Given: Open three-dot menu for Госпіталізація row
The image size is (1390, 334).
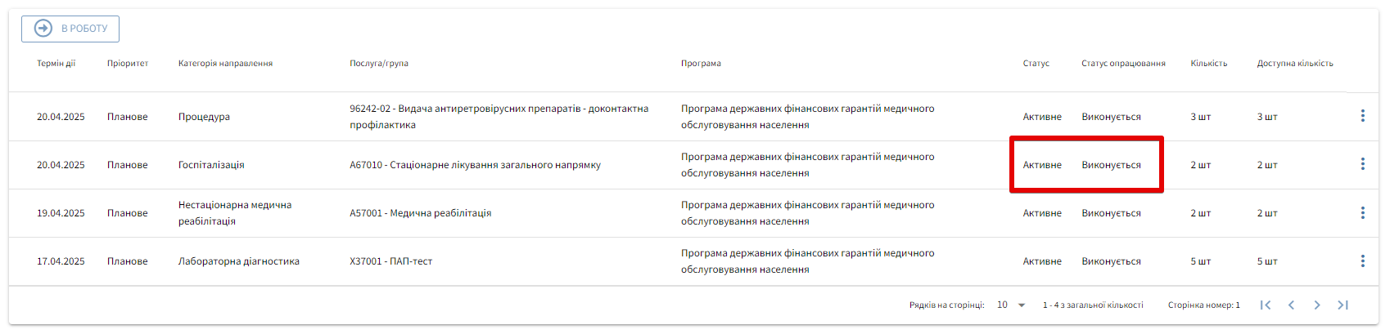Looking at the screenshot, I should (1362, 164).
